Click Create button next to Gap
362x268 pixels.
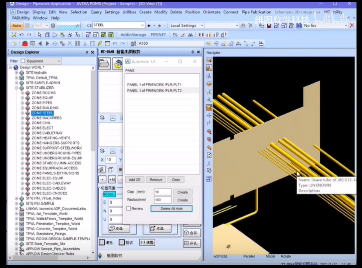[x=182, y=192]
